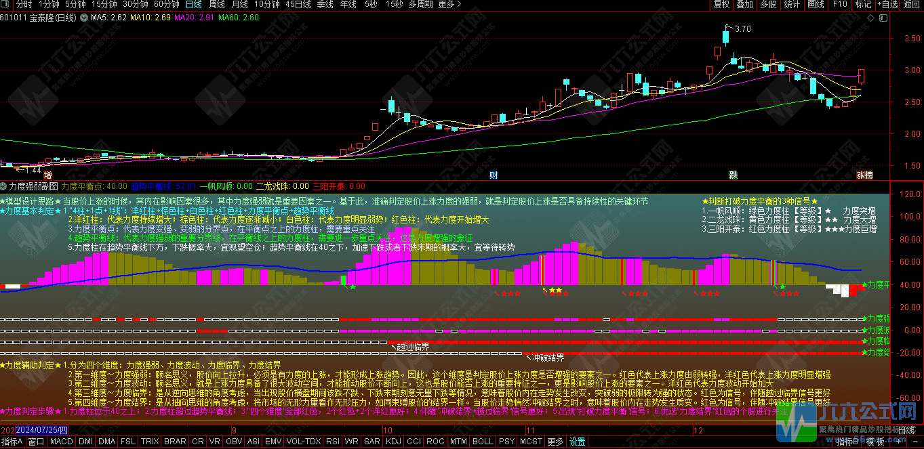
Task: Add stock to watchlist with +自选
Action: pos(887,5)
